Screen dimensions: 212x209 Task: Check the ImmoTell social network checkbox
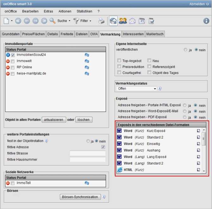(x=13, y=183)
